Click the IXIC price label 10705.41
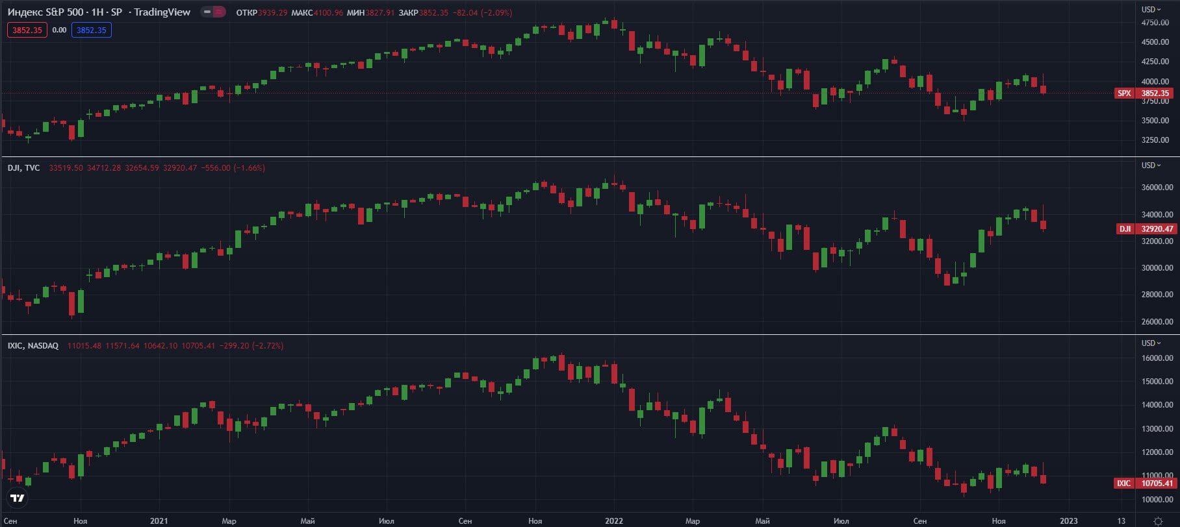Screen dimensions: 1180x527 (1147, 483)
